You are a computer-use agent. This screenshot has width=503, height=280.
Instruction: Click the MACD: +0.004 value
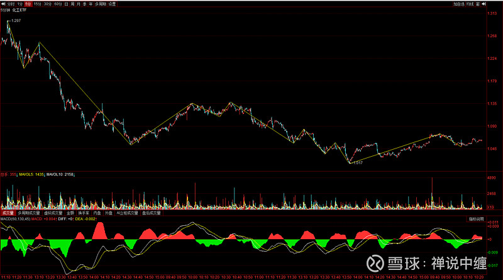[x=43, y=219]
